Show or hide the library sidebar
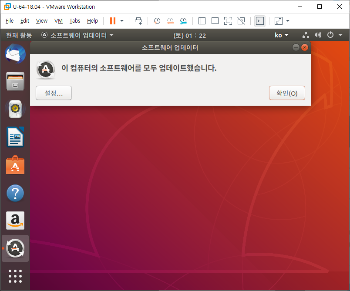The image size is (350, 291). point(202,21)
